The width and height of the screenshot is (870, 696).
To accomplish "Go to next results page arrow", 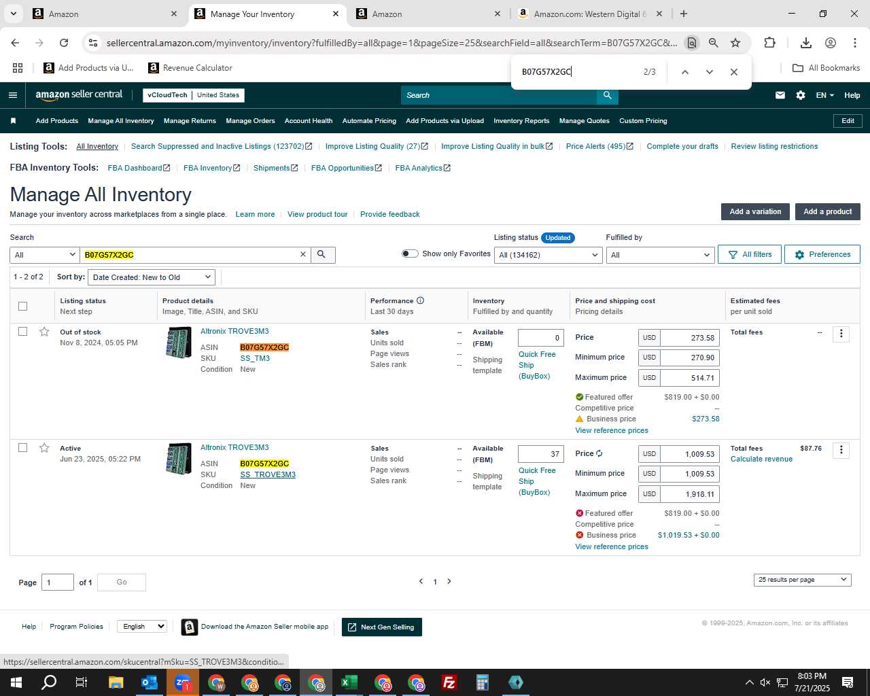I will (449, 581).
